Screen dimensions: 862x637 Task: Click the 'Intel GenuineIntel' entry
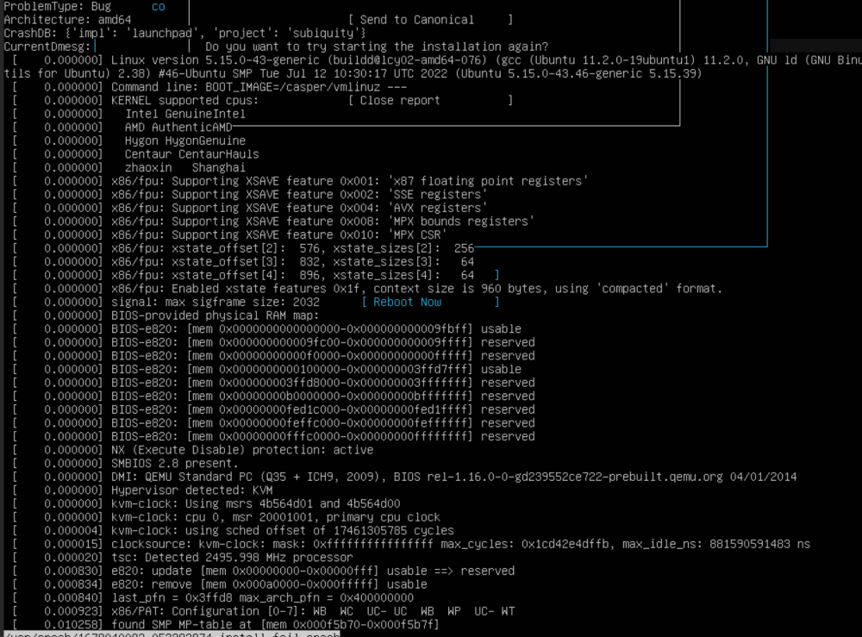(x=185, y=115)
